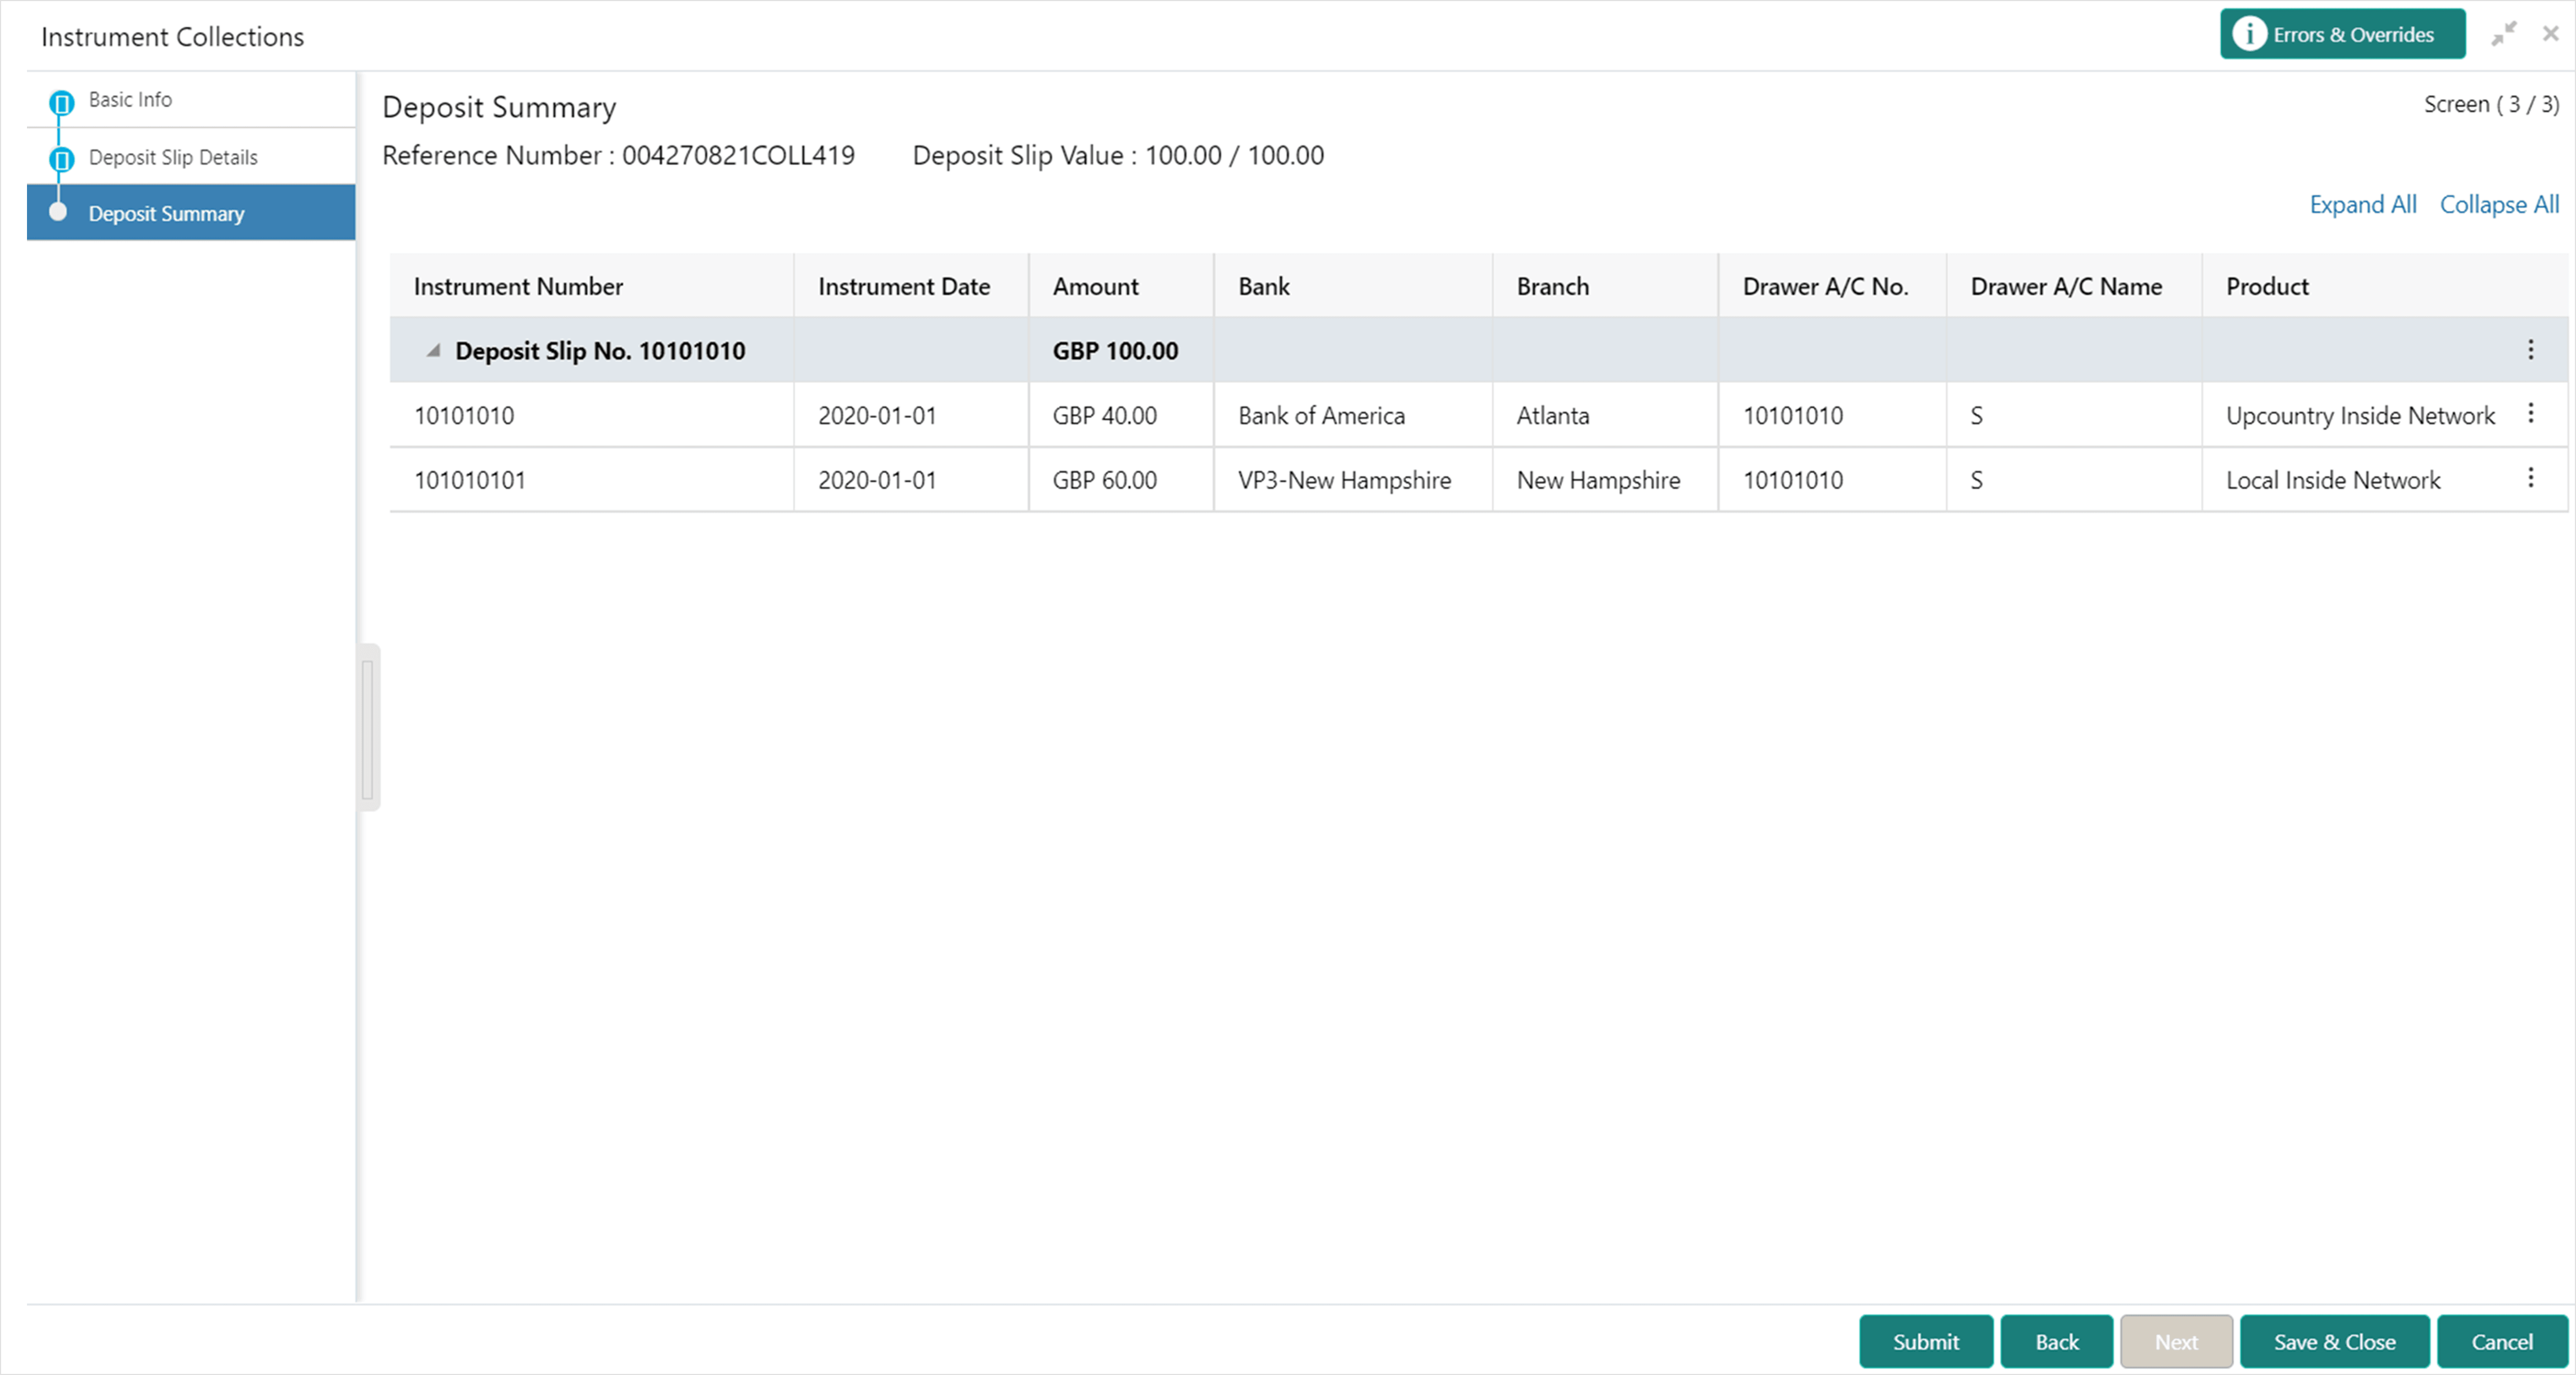The width and height of the screenshot is (2576, 1375).
Task: Submit the instrument collection
Action: pyautogui.click(x=1926, y=1342)
